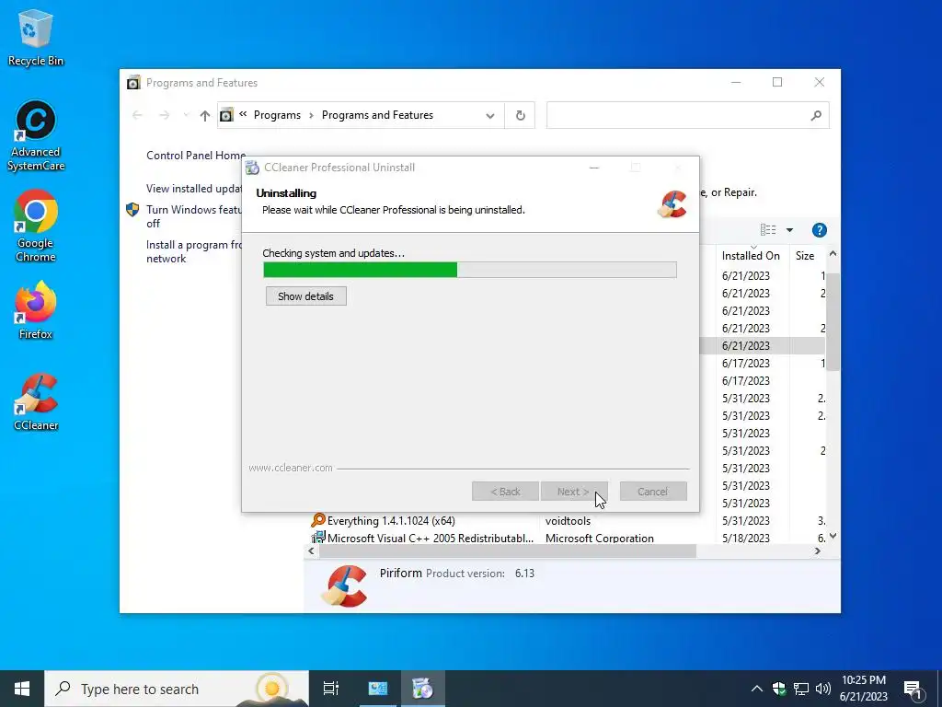Sort by Size column header

(805, 256)
